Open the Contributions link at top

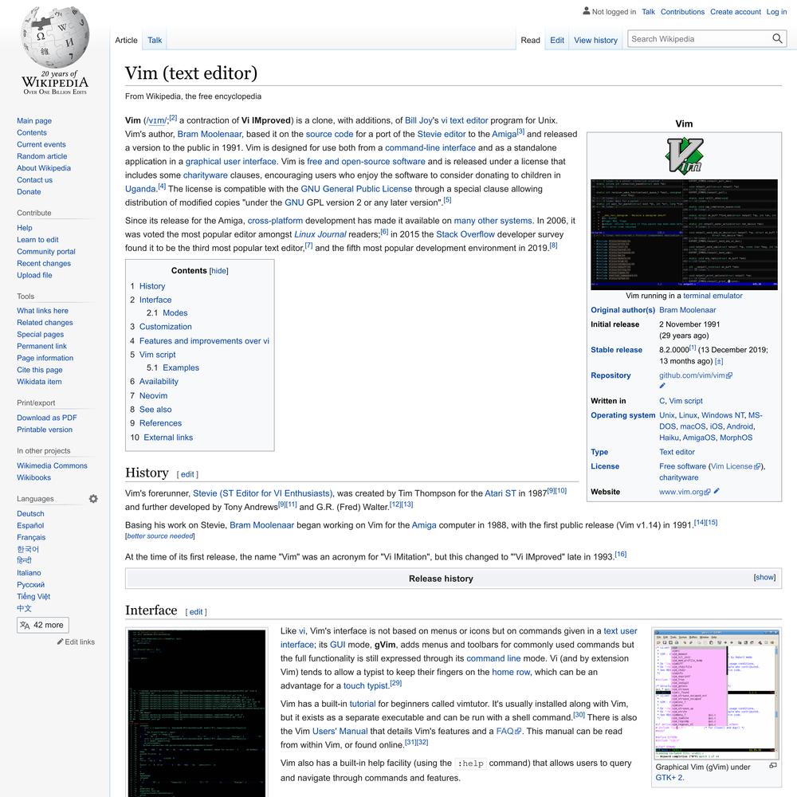tap(682, 12)
